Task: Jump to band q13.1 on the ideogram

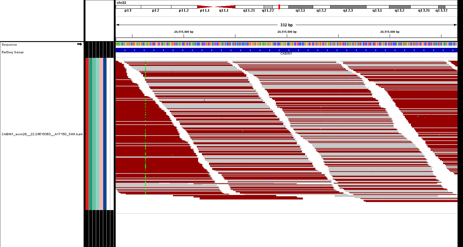Action: click(377, 7)
